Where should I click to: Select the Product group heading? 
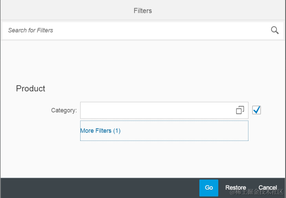pos(30,88)
